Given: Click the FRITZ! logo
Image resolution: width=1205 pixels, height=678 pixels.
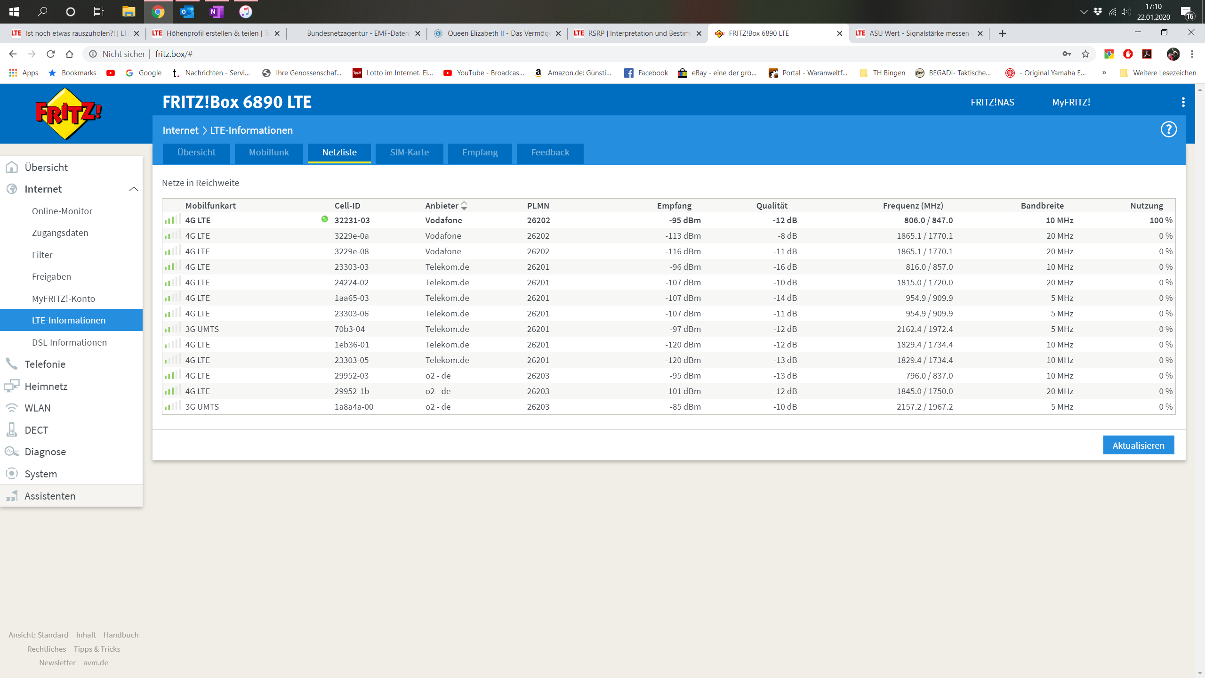Looking at the screenshot, I should coord(69,113).
